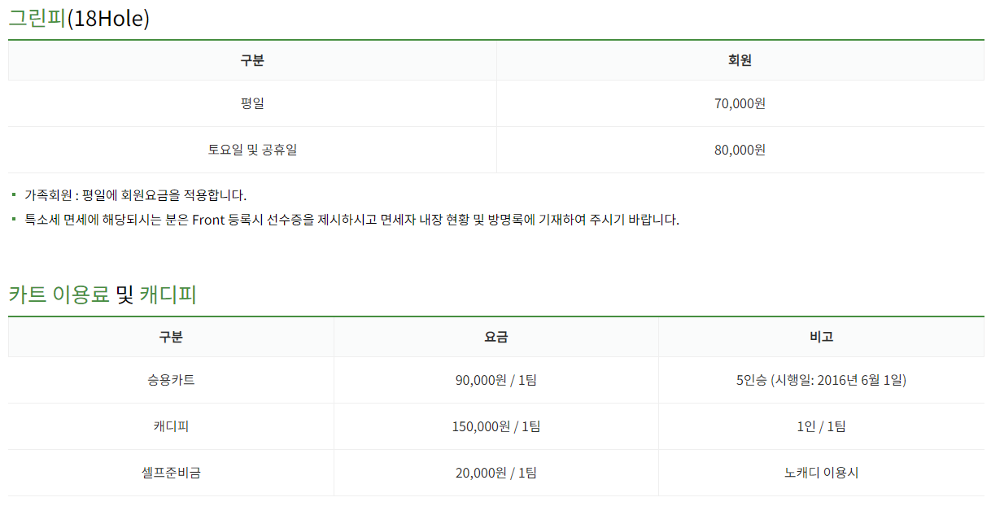Select the 노캐디 이용시 remark cell
Image resolution: width=991 pixels, height=515 pixels.
[x=821, y=473]
